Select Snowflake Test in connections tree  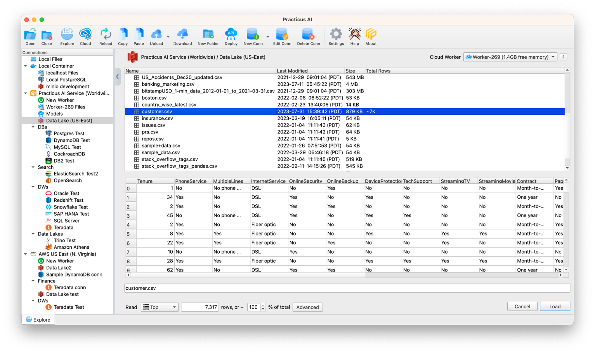pyautogui.click(x=71, y=207)
